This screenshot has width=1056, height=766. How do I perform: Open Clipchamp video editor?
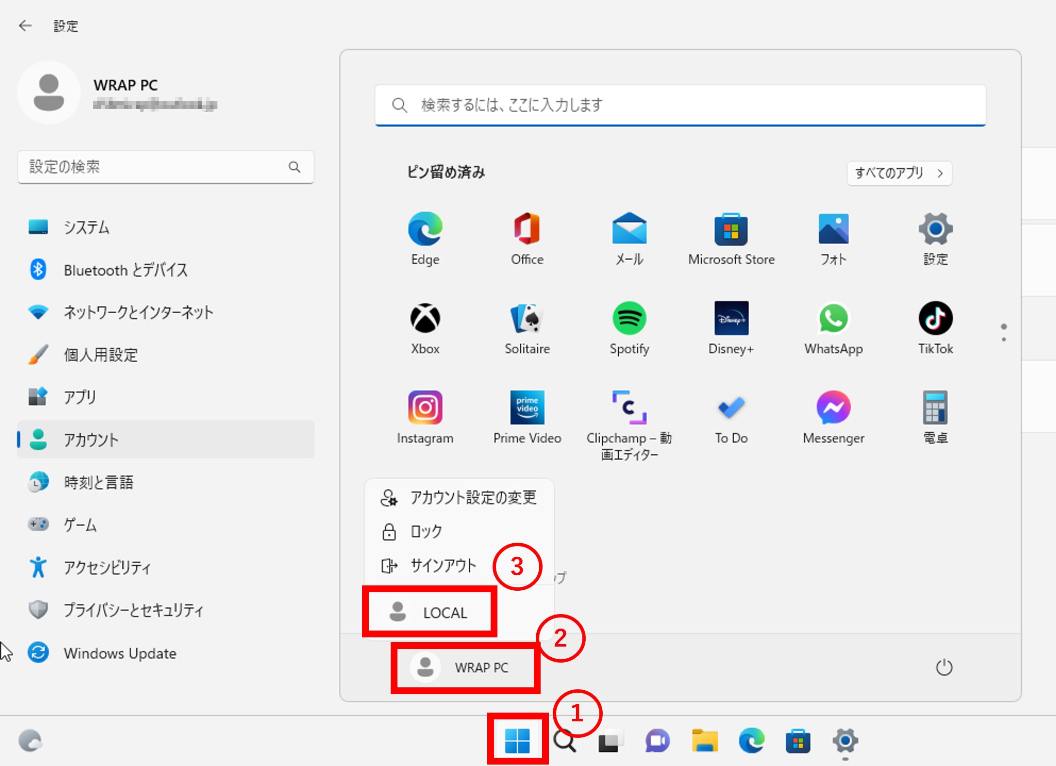(x=629, y=425)
